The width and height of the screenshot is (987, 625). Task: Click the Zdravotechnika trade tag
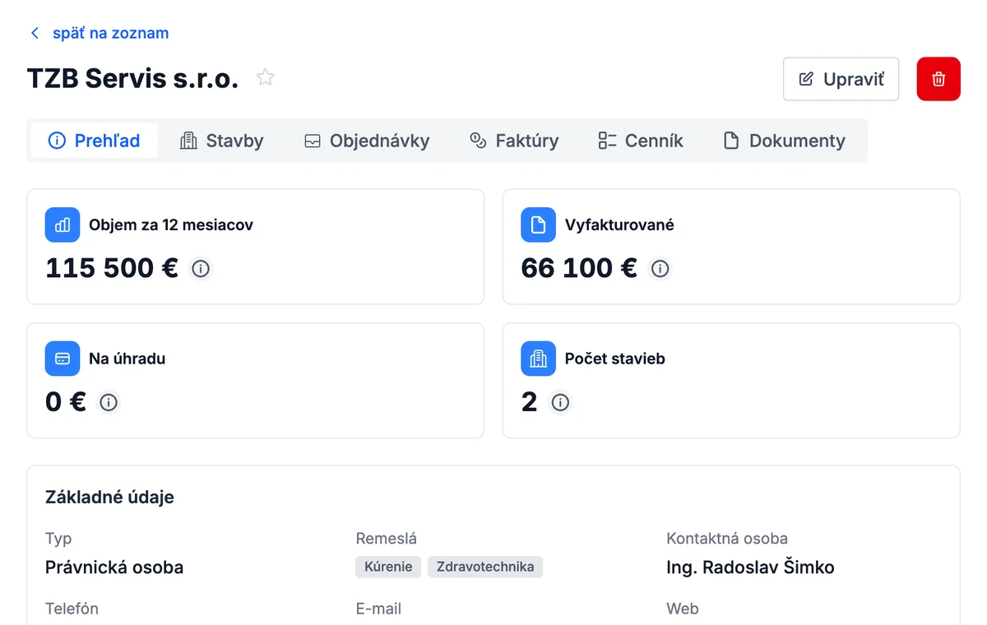coord(485,567)
